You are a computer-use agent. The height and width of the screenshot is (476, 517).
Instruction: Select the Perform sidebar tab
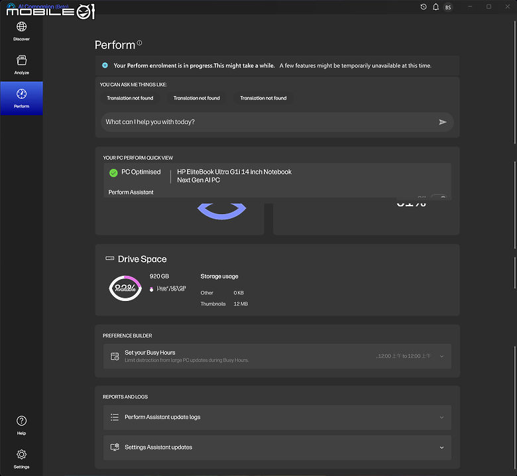[21, 98]
